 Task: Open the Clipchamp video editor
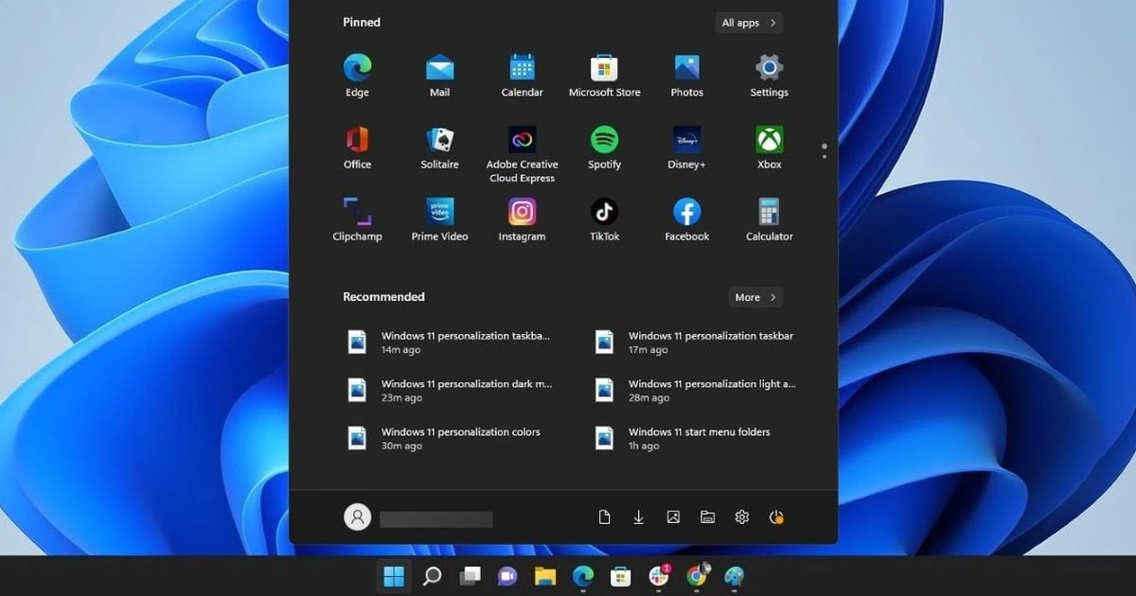[357, 219]
